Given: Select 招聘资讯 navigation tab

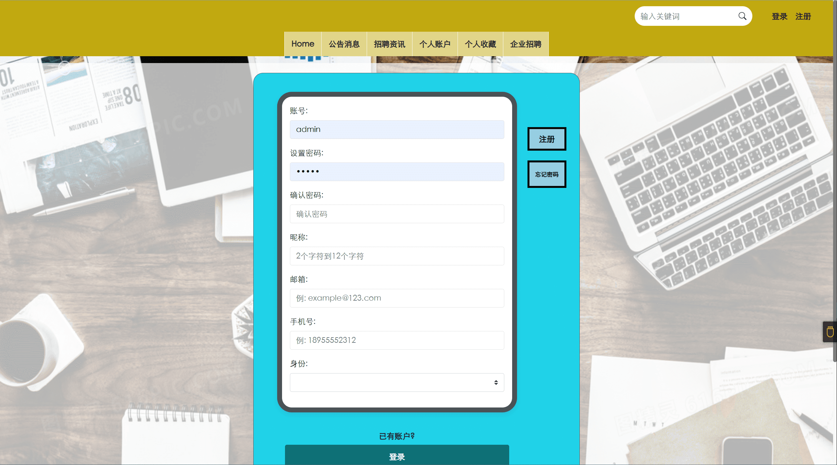Looking at the screenshot, I should (389, 44).
